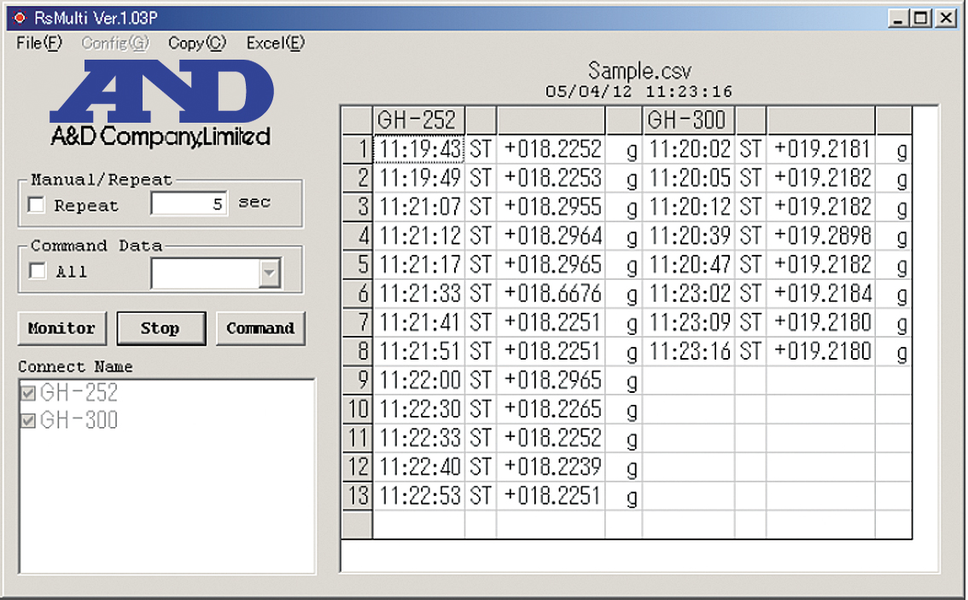Image resolution: width=968 pixels, height=600 pixels.
Task: Toggle the GH-252 connection checkbox
Action: click(x=28, y=394)
